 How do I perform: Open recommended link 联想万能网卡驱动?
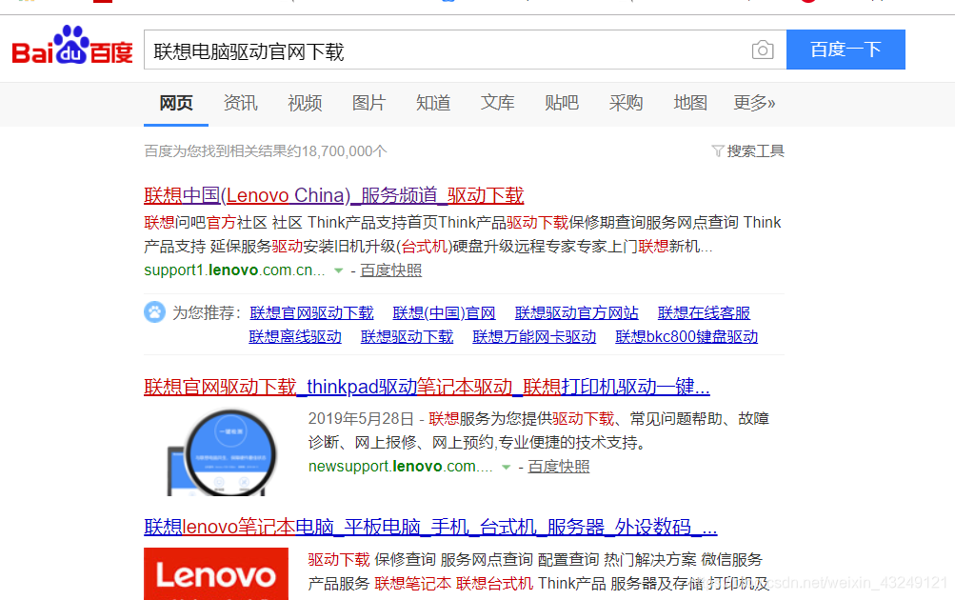(534, 337)
